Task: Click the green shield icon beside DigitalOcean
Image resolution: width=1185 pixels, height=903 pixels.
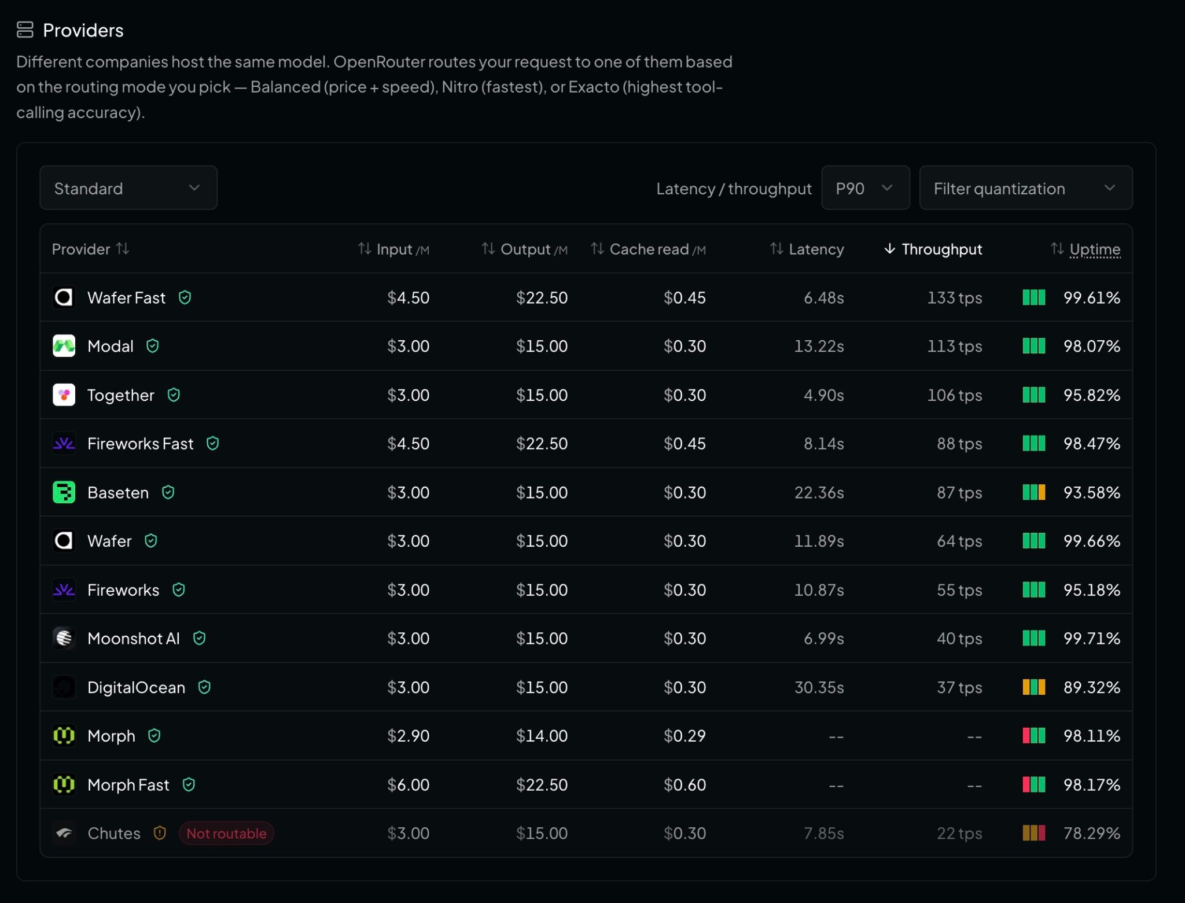Action: (x=204, y=687)
